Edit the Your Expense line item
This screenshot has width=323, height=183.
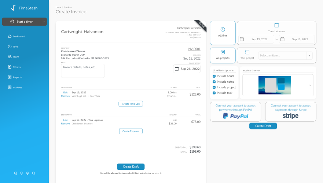pos(65,120)
